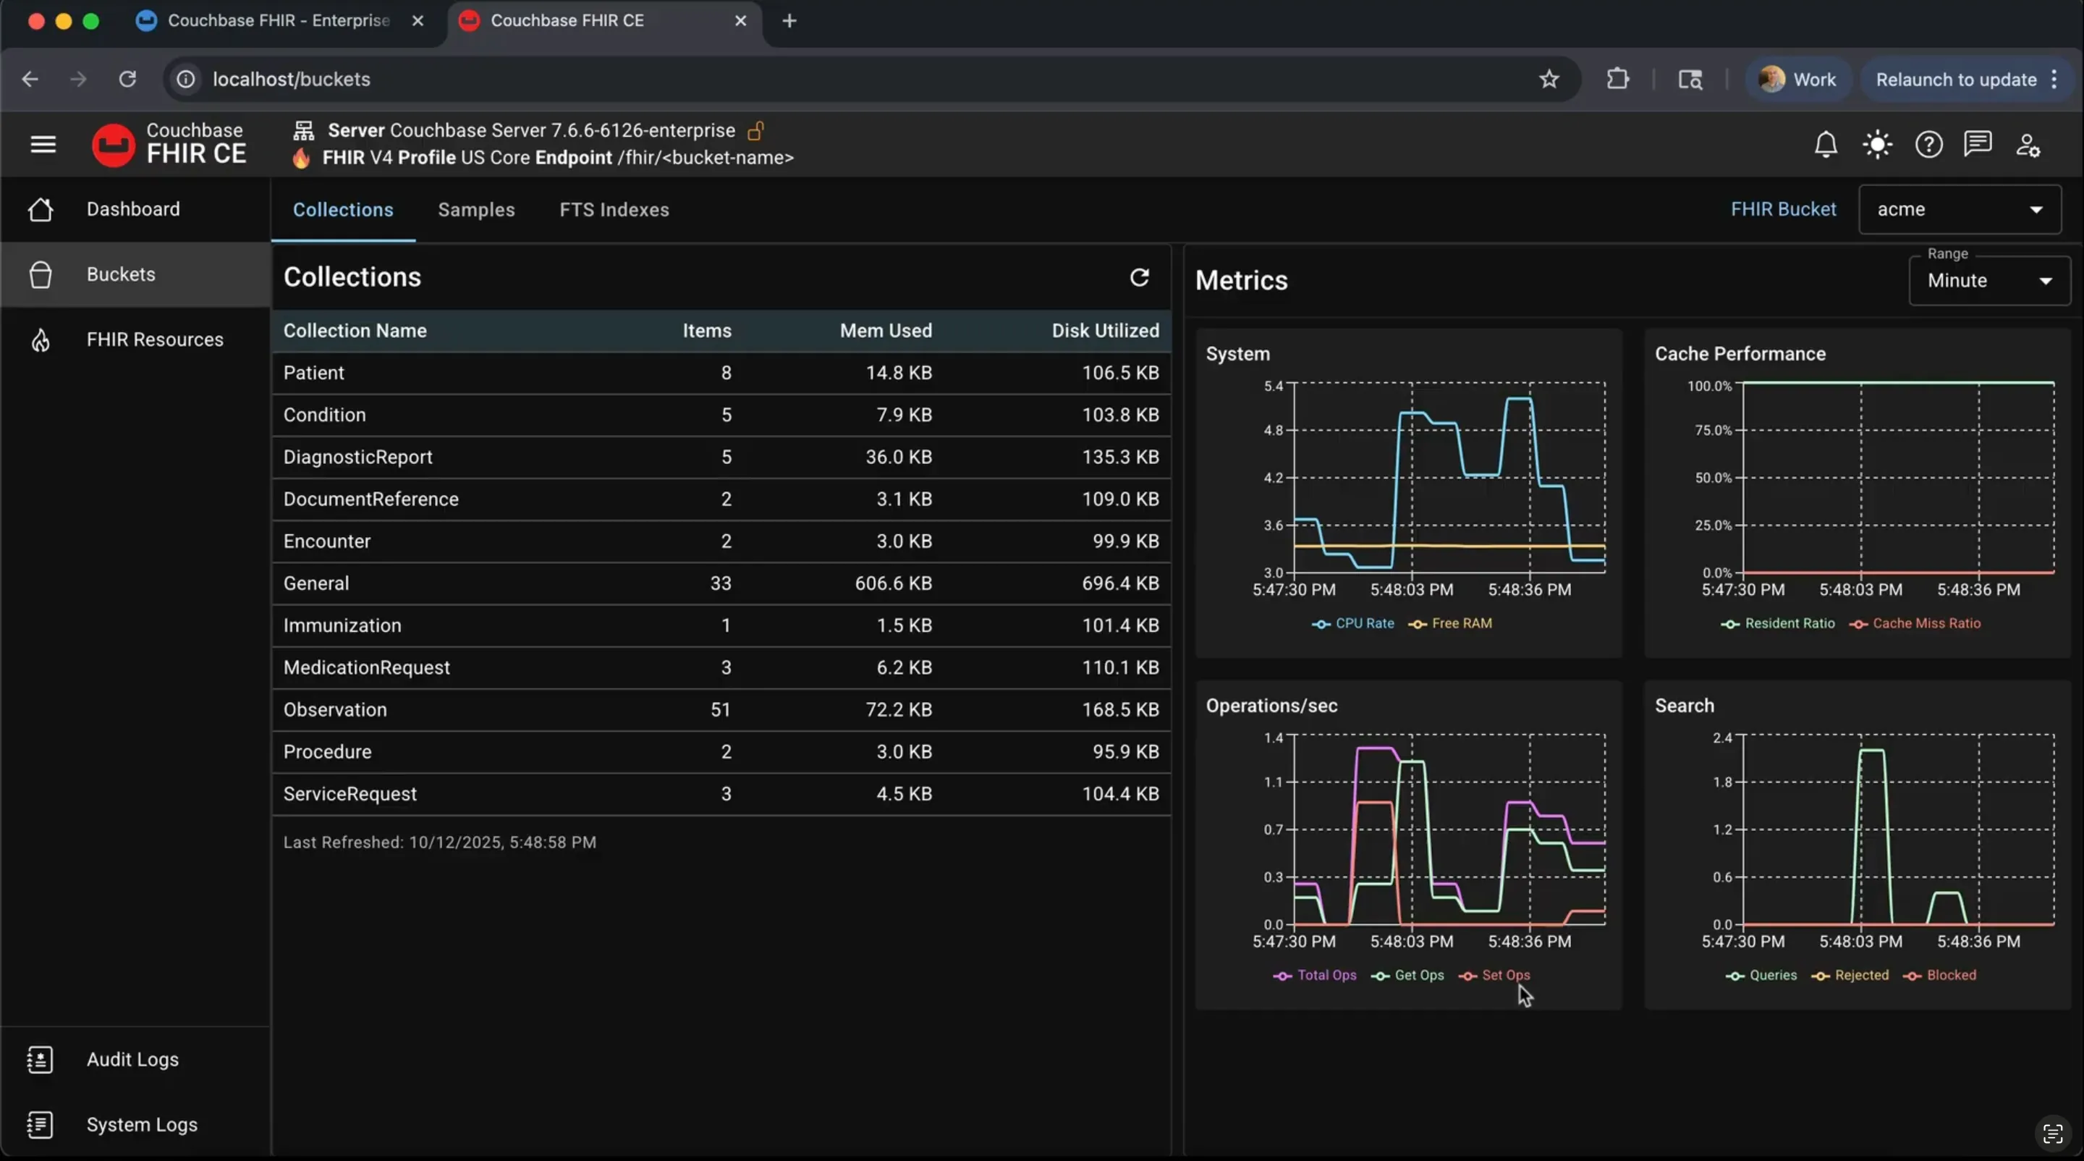Open the help question mark icon
The width and height of the screenshot is (2084, 1161).
coord(1928,144)
